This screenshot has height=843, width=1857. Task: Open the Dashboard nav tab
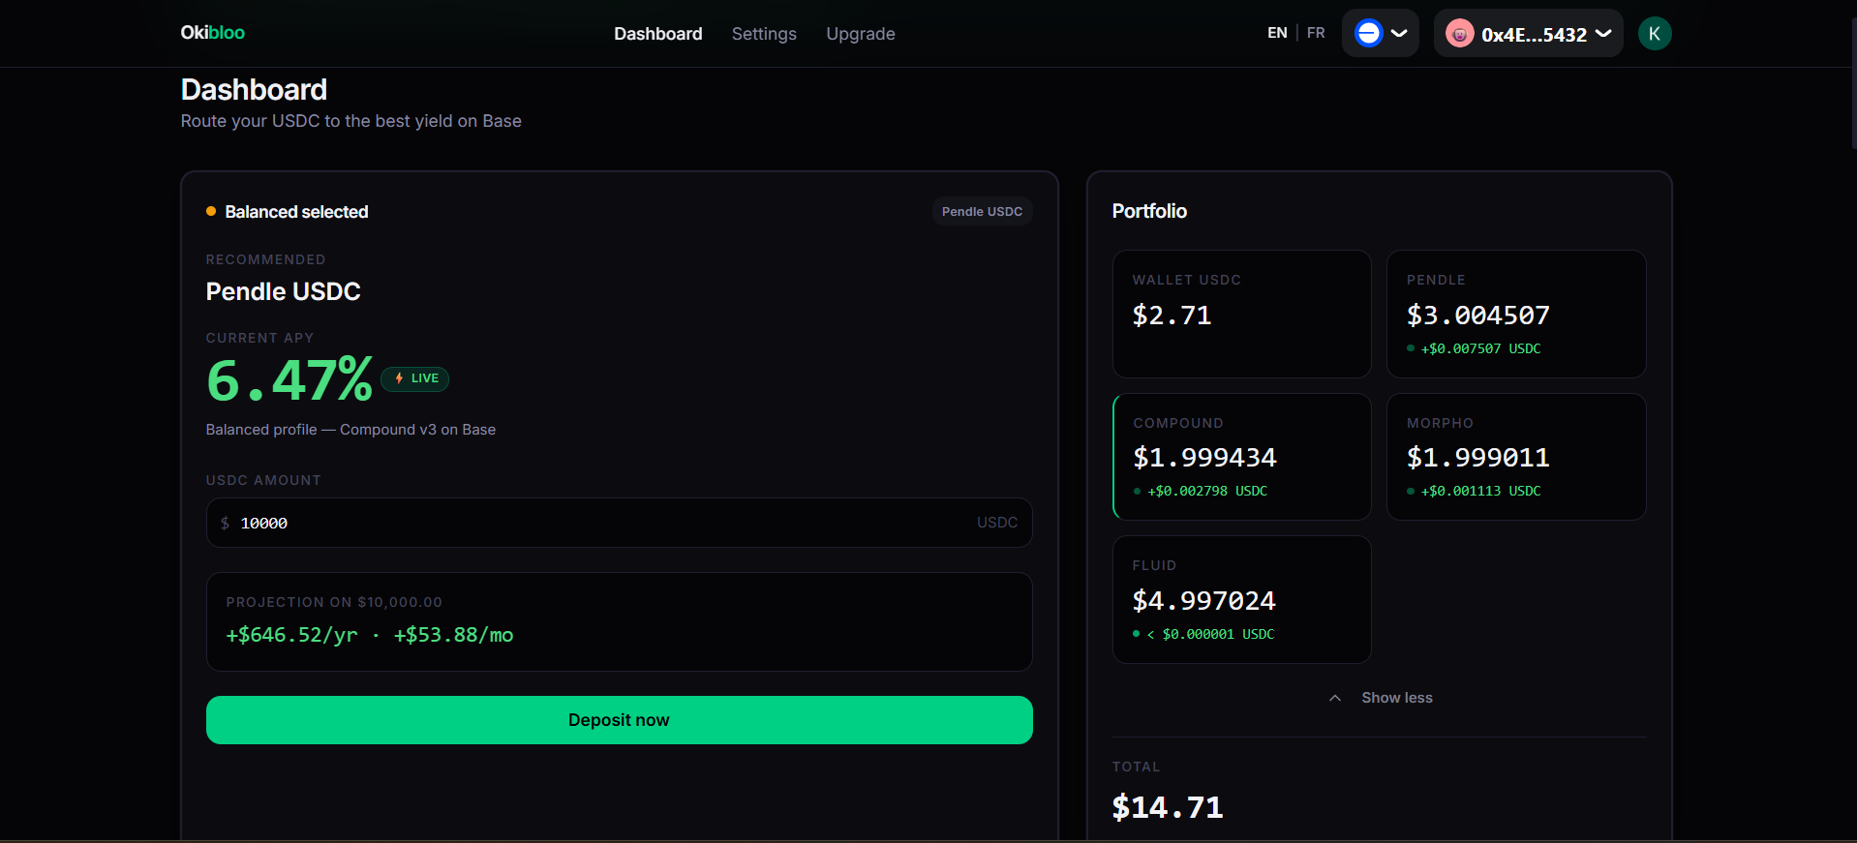(x=658, y=34)
